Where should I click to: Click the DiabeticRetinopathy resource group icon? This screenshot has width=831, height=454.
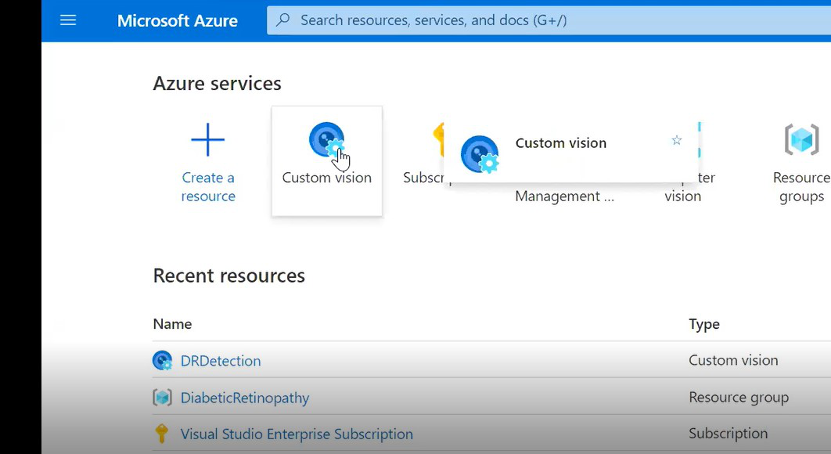pyautogui.click(x=162, y=398)
